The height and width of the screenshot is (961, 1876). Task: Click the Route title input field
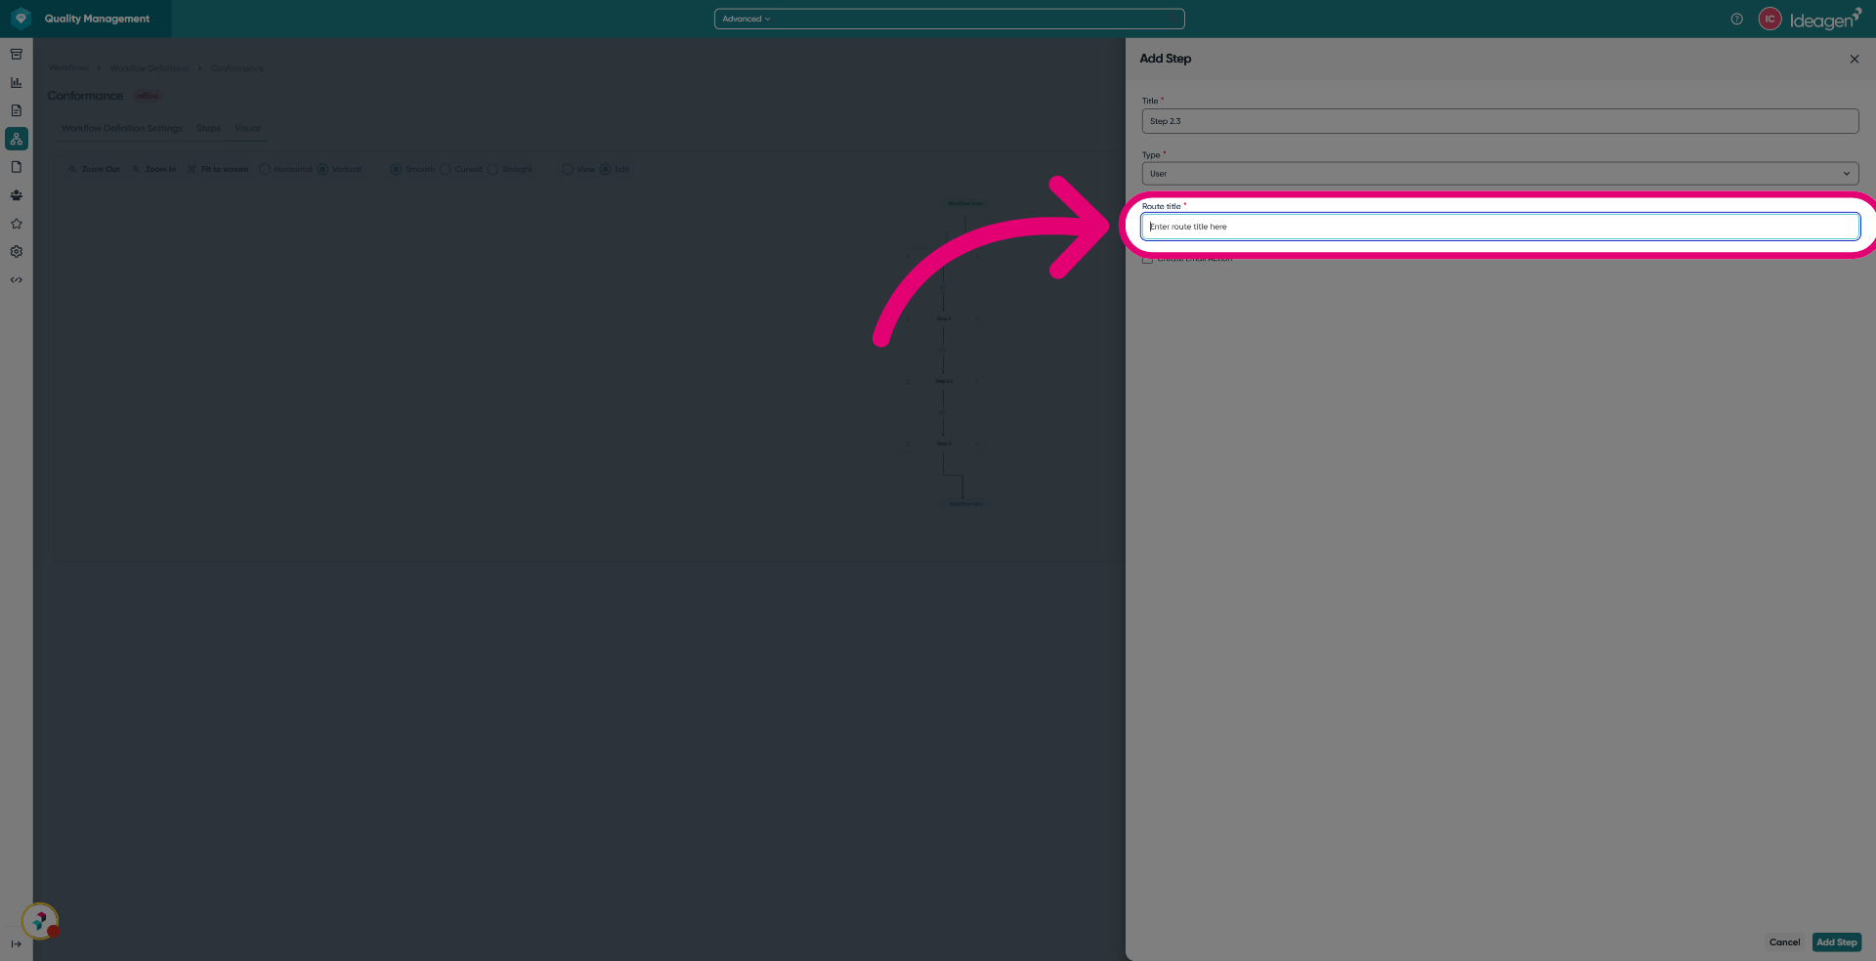pyautogui.click(x=1500, y=227)
